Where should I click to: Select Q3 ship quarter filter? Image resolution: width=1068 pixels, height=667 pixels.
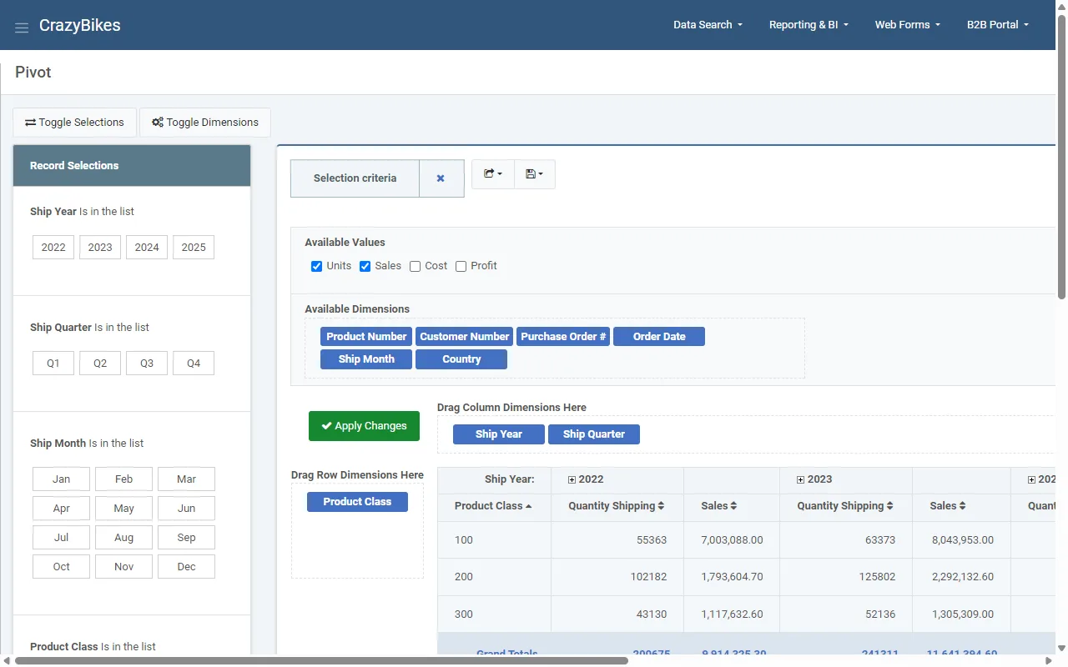pos(147,364)
